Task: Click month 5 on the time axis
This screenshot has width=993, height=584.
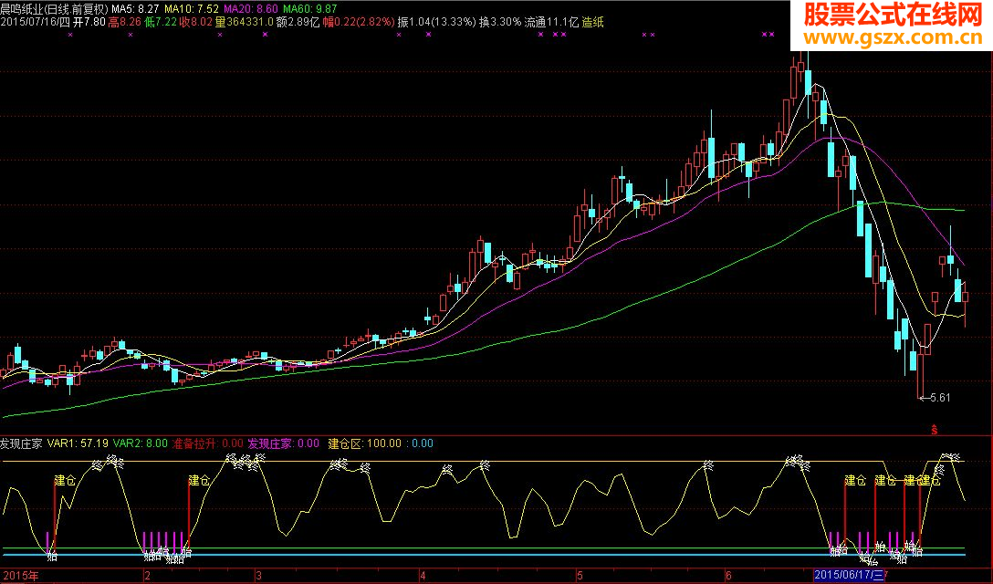Action: coord(579,576)
